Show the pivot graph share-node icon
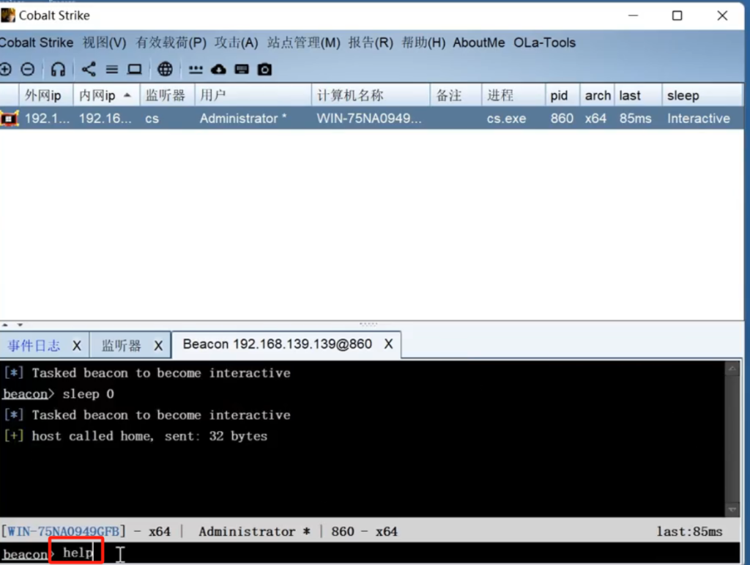This screenshot has height=565, width=750. (x=89, y=70)
